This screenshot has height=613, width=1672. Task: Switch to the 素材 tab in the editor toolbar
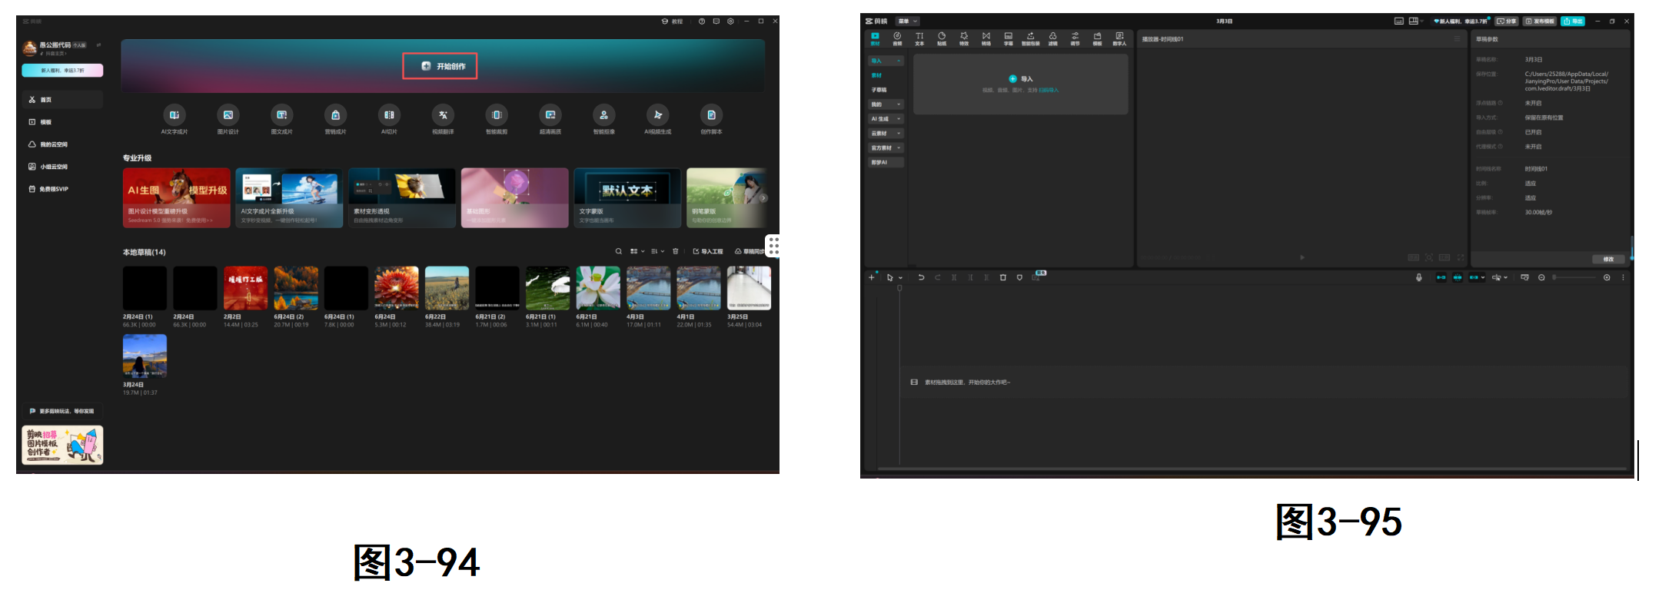pos(875,39)
